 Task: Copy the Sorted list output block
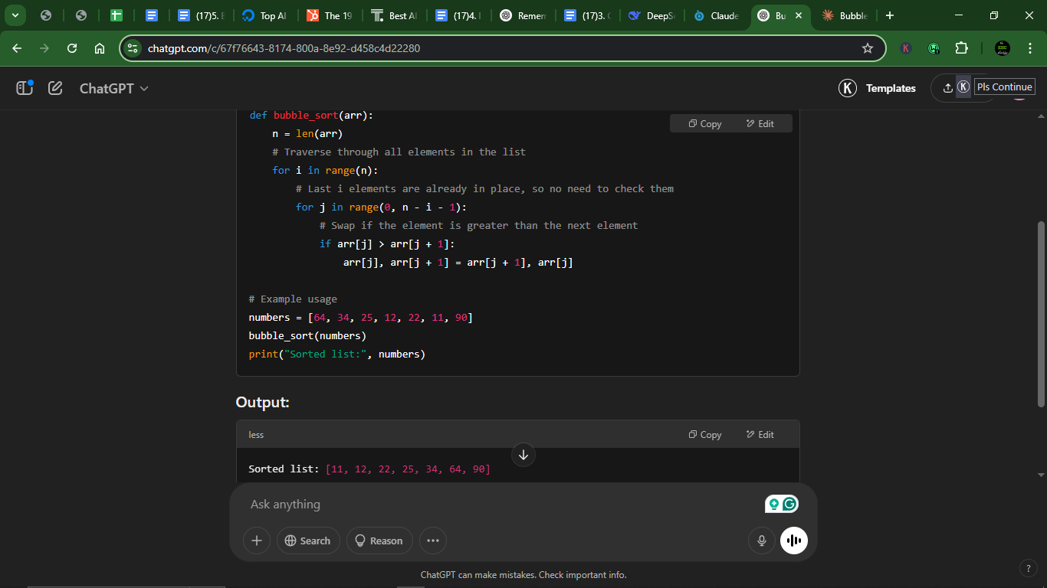click(x=704, y=435)
